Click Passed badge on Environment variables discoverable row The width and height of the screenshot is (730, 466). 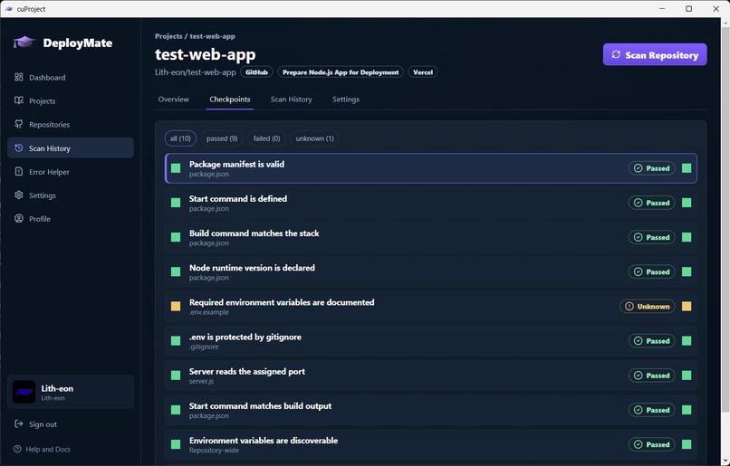[651, 444]
